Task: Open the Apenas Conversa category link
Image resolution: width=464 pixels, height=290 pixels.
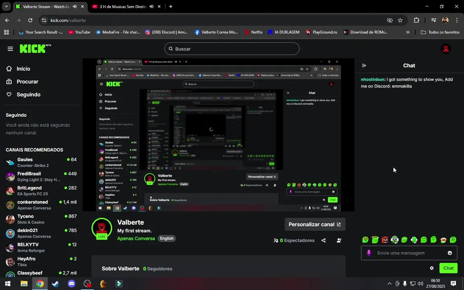Action: [136, 238]
